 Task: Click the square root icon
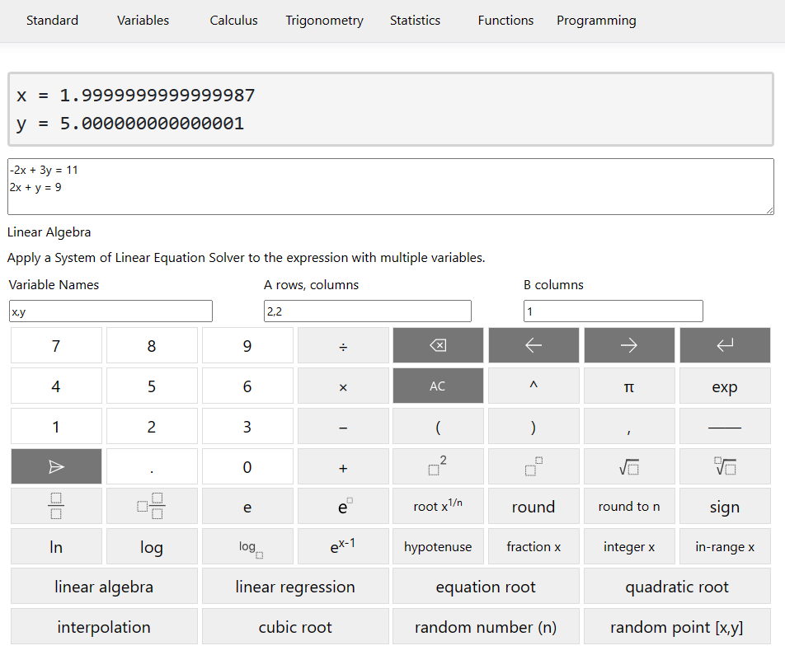pyautogui.click(x=629, y=466)
